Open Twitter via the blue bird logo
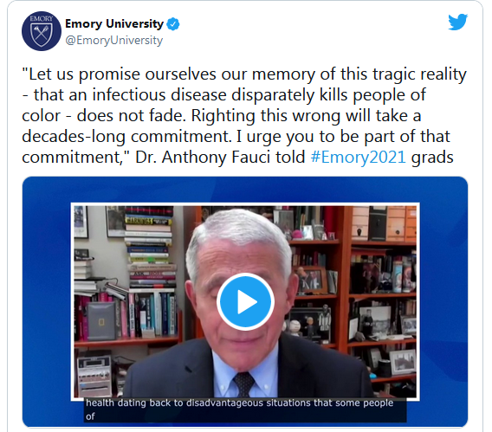Image resolution: width=492 pixels, height=432 pixels. tap(458, 22)
